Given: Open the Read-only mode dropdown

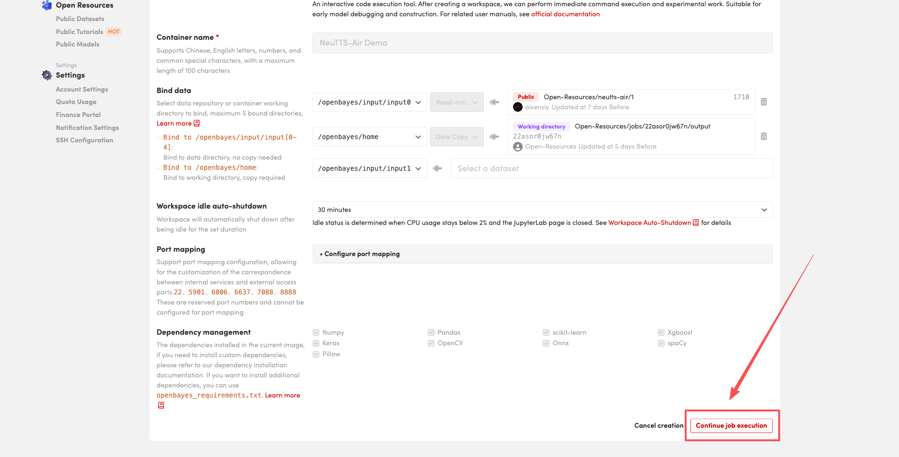Looking at the screenshot, I should pos(456,102).
